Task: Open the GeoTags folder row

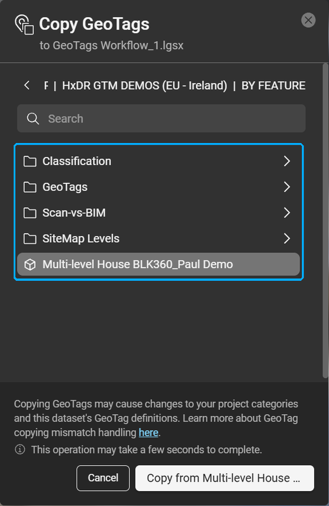Action: click(158, 187)
